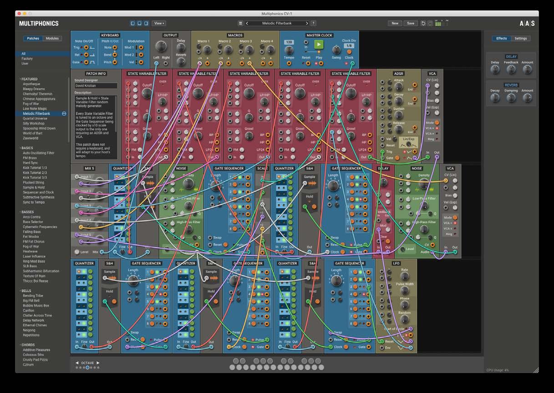Collapse the CHORDS patch category
The image size is (554, 393).
point(27,345)
